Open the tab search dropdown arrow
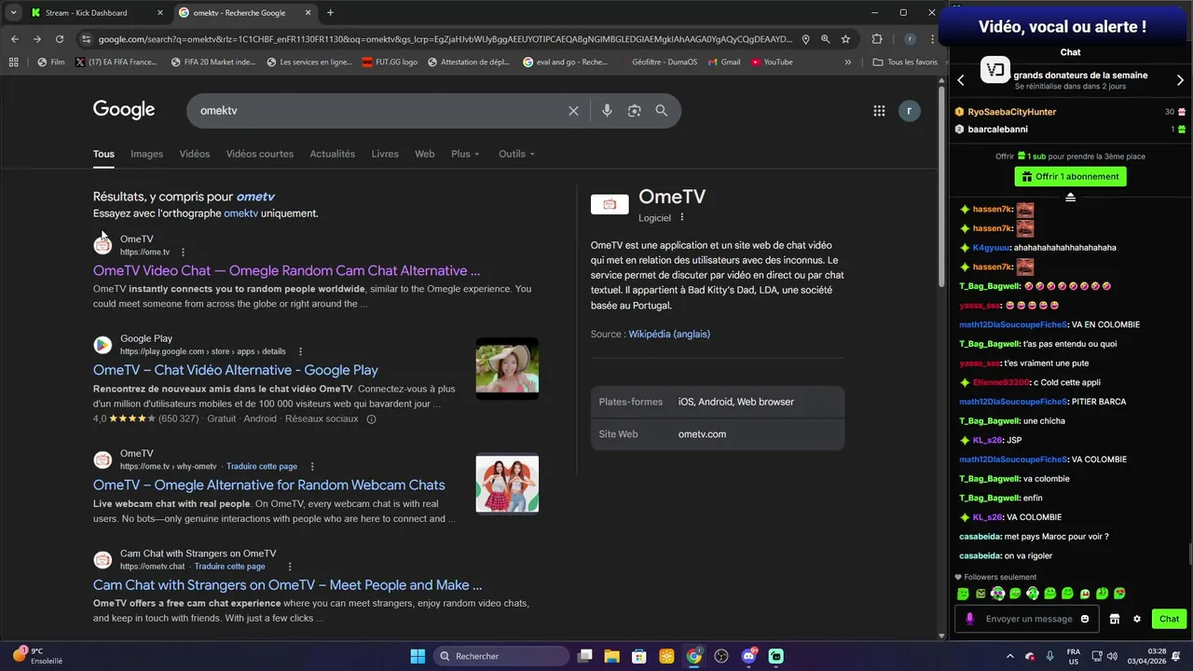1193x671 pixels. pyautogui.click(x=13, y=13)
